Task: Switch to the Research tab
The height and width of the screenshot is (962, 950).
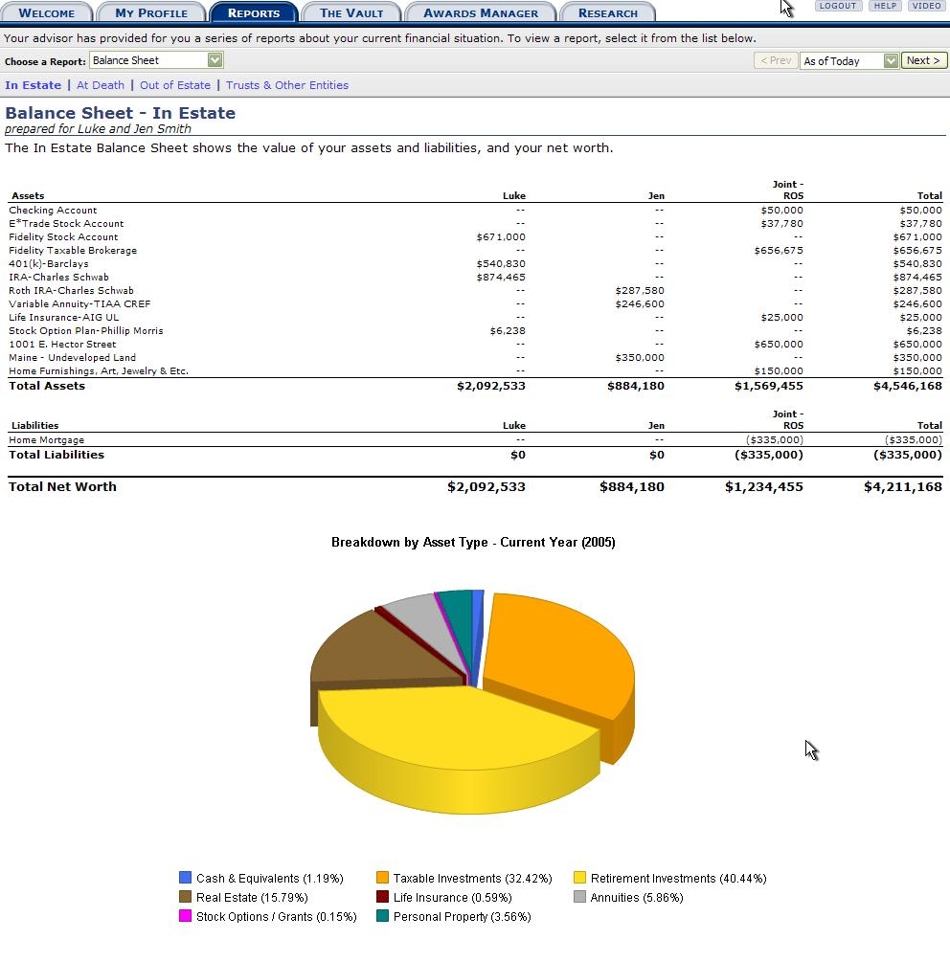Action: [607, 12]
